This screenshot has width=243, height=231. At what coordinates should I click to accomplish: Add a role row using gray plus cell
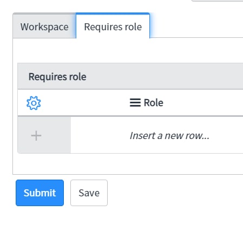44,135
